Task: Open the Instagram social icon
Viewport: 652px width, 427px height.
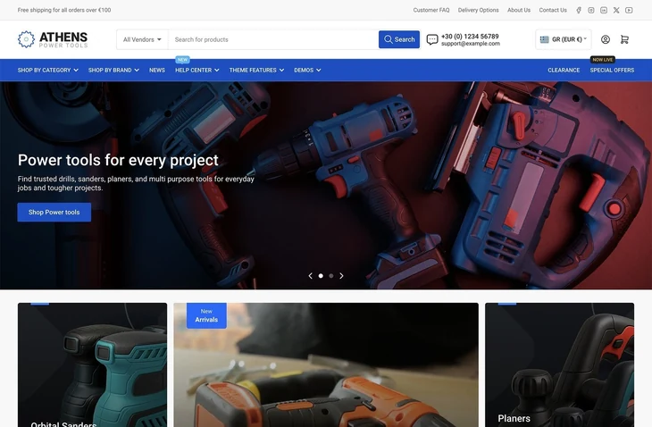Action: [x=591, y=10]
